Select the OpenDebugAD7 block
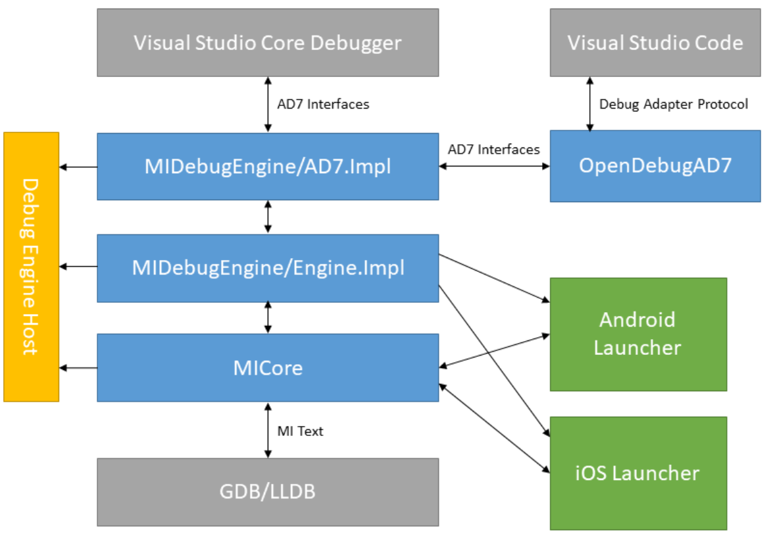Image resolution: width=773 pixels, height=536 pixels. 655,166
